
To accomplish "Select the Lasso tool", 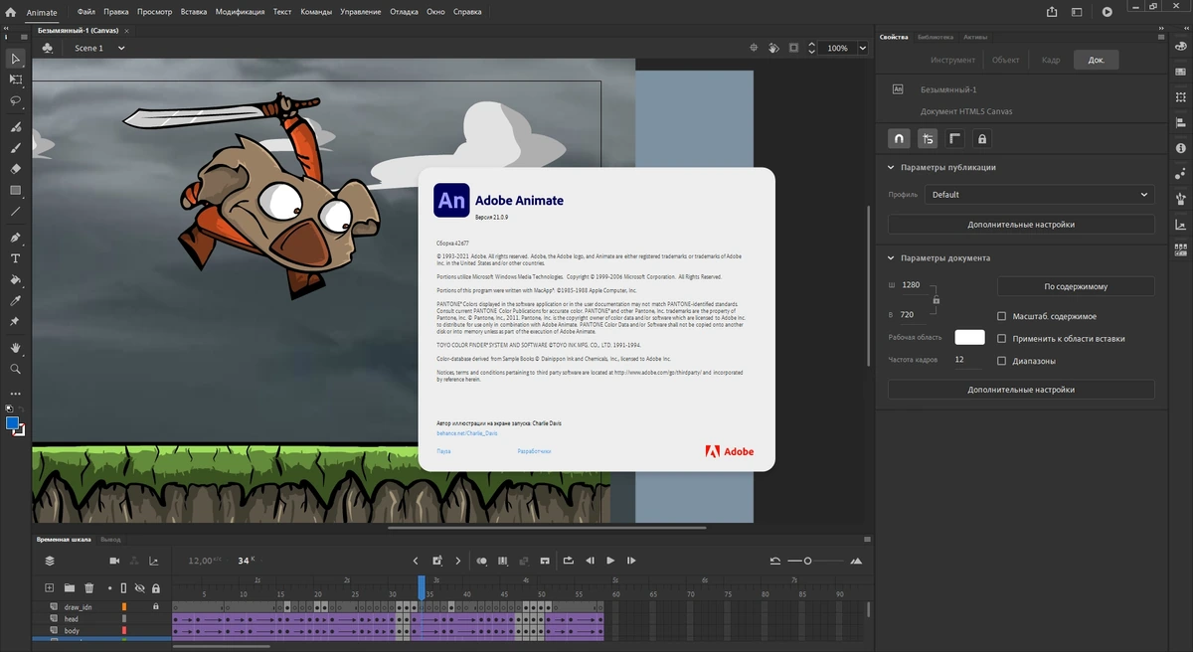I will [15, 99].
